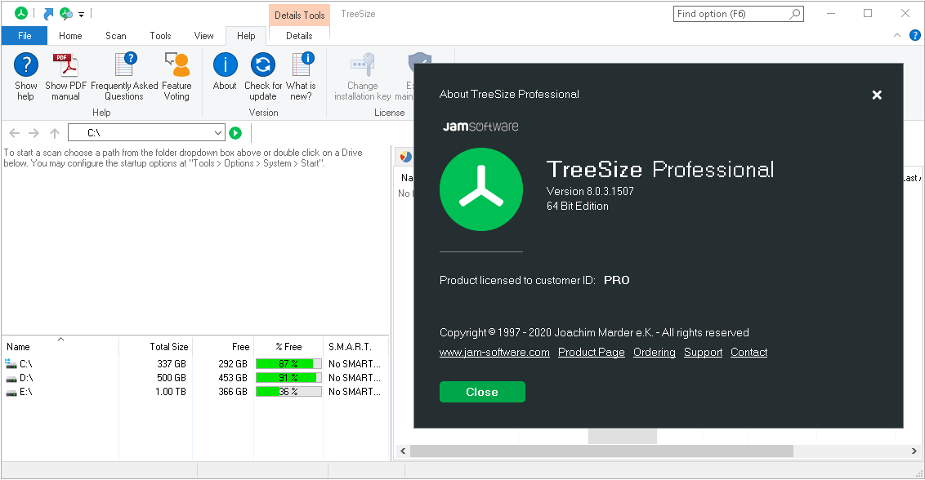Open the Show PDF manual icon
The image size is (925, 480).
pyautogui.click(x=65, y=65)
